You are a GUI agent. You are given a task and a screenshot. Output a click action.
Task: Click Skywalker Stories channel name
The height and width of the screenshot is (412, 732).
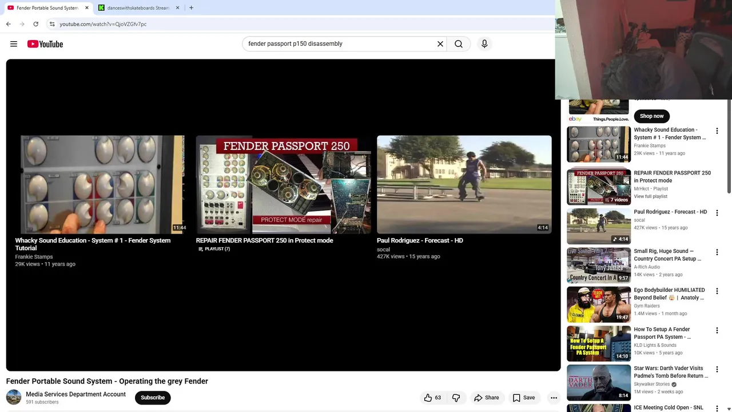[x=652, y=385]
